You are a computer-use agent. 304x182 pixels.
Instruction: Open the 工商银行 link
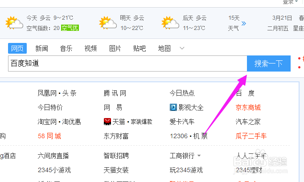click(x=182, y=156)
